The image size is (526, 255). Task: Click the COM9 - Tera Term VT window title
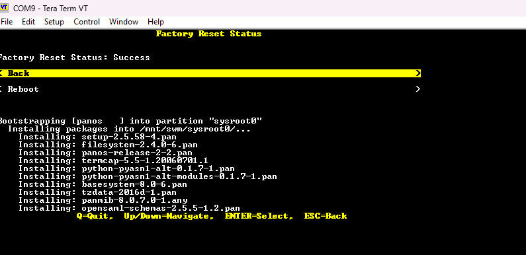(x=51, y=8)
